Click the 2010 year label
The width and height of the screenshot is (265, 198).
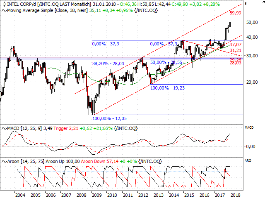click(x=112, y=195)
